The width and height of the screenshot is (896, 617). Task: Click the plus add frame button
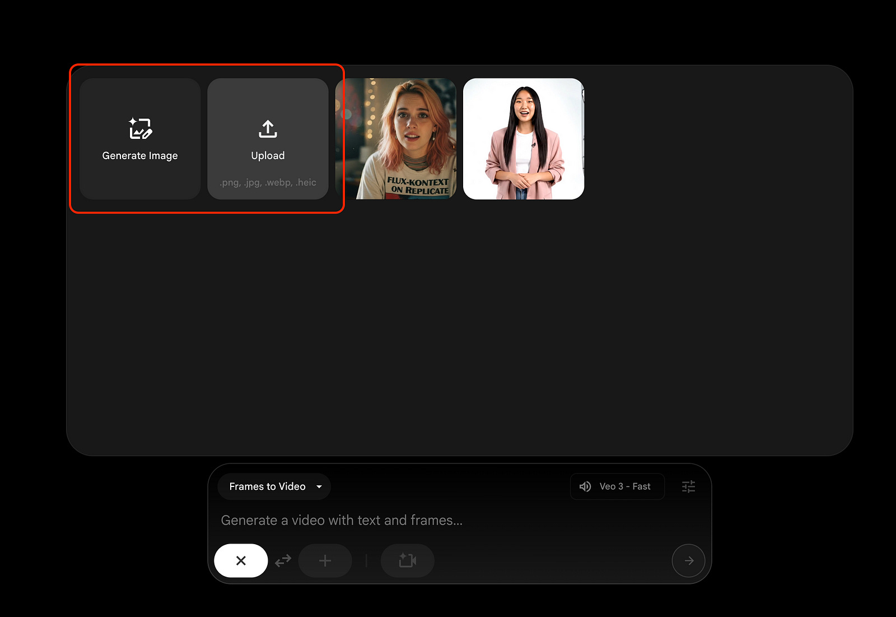pyautogui.click(x=325, y=560)
